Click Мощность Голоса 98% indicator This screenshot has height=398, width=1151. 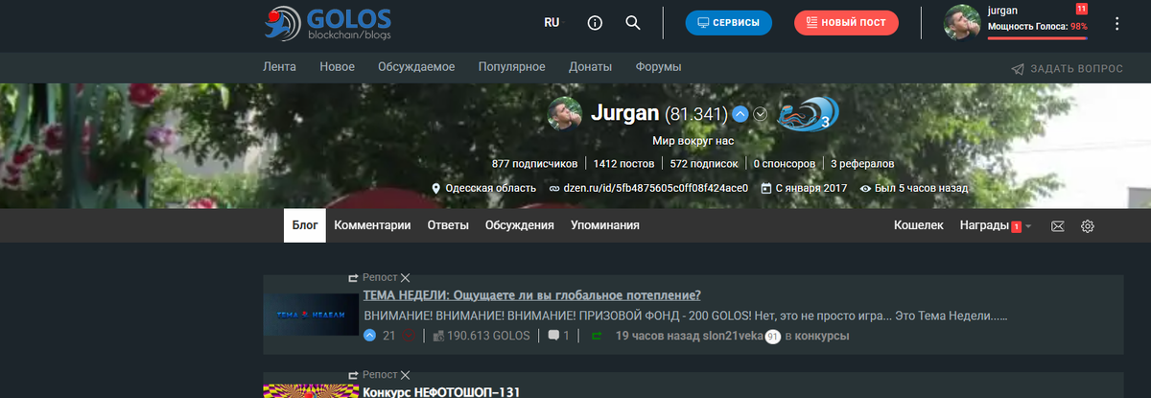[1038, 27]
